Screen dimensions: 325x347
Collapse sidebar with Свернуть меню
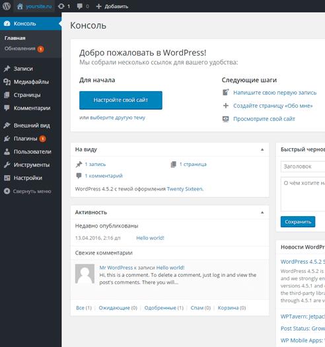[31, 191]
